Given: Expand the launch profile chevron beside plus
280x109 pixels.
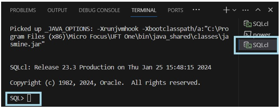Looking at the screenshot, I should point(234,10).
